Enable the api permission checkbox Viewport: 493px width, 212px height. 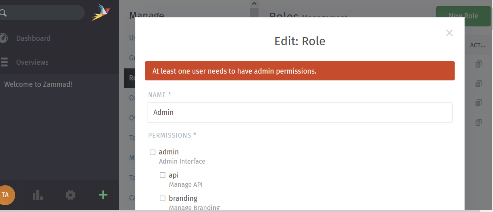163,175
